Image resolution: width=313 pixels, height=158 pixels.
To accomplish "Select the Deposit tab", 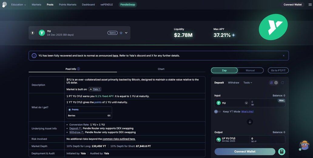I will [x=219, y=83].
